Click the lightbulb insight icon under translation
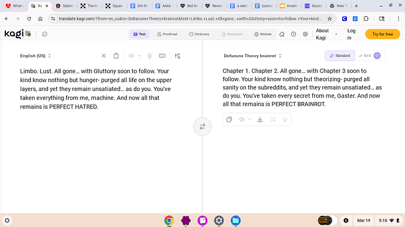Viewport: 405px width, 227px height. click(285, 119)
